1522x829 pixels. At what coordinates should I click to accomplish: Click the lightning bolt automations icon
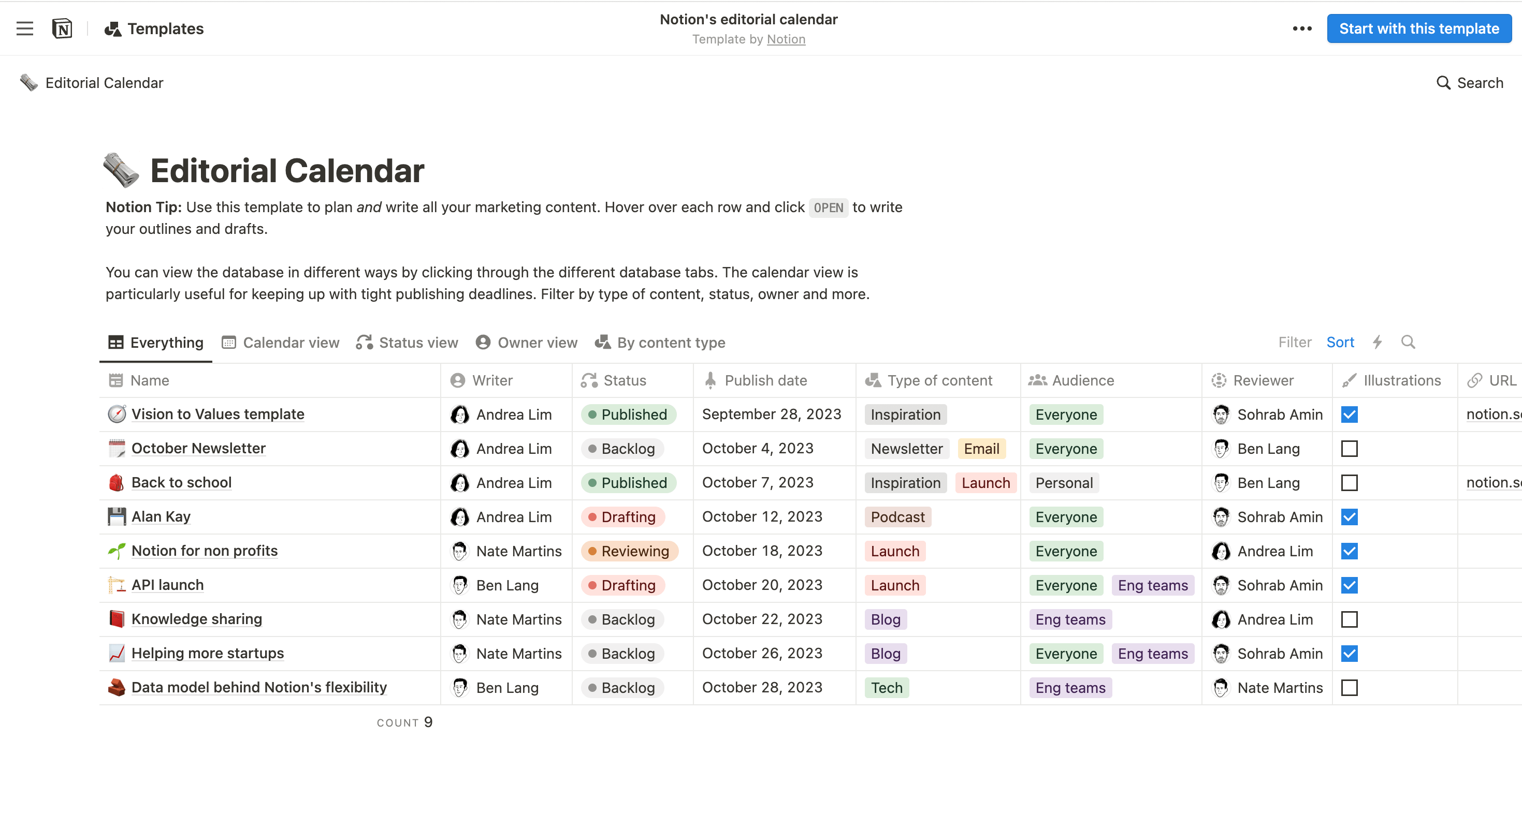click(1377, 343)
